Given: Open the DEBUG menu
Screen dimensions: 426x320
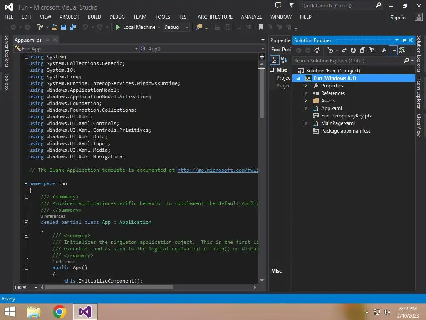Looking at the screenshot, I should [117, 17].
